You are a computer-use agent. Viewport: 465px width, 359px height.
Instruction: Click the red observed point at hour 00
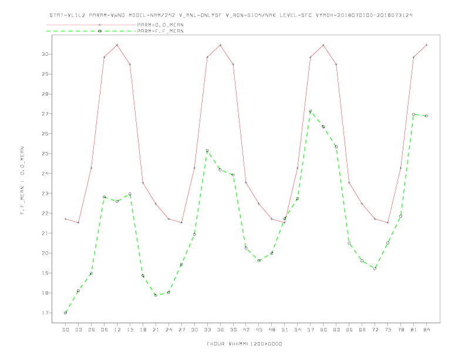[x=66, y=219]
